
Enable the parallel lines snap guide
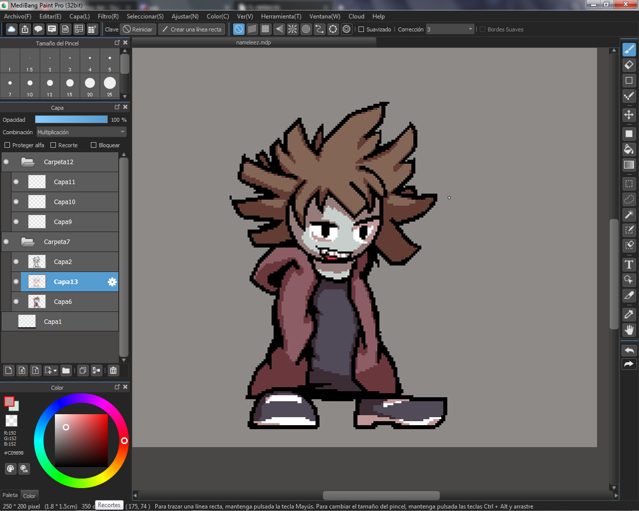pyautogui.click(x=252, y=29)
